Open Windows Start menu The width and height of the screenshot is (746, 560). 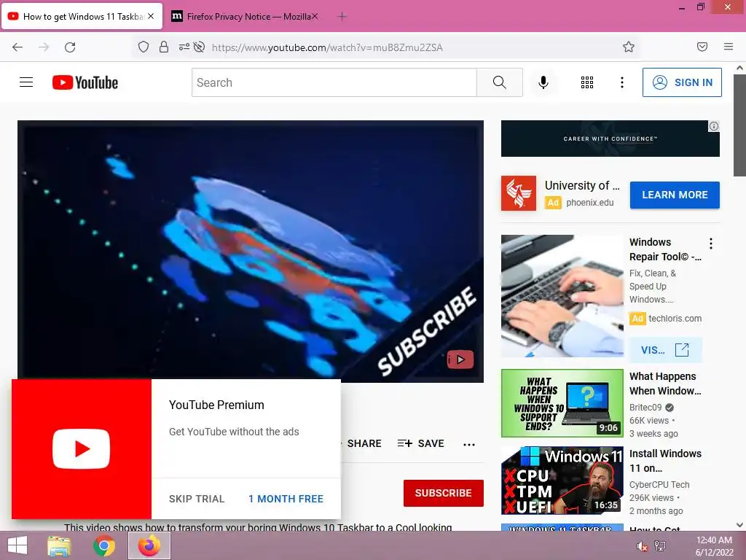(17, 545)
